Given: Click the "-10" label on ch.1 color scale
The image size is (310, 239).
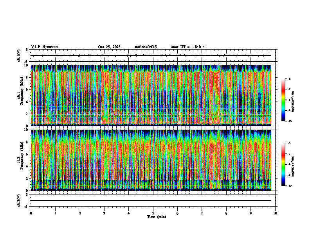Looking at the screenshot, I should (289, 121).
